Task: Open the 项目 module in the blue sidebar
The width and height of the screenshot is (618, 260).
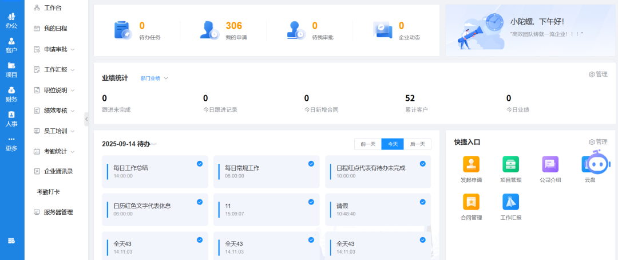Action: [x=11, y=70]
